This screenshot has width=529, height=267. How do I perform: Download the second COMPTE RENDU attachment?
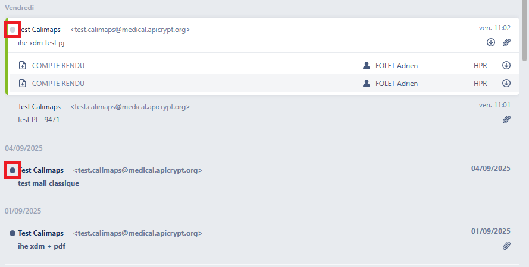coord(506,84)
